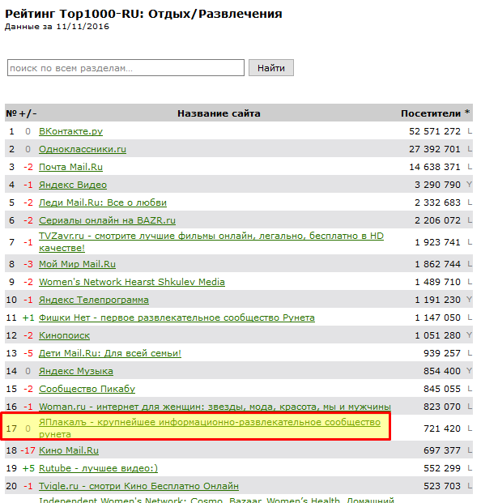The image size is (481, 503).
Task: Click the page heading Рейтинг Top1000-RU
Action: 143,14
